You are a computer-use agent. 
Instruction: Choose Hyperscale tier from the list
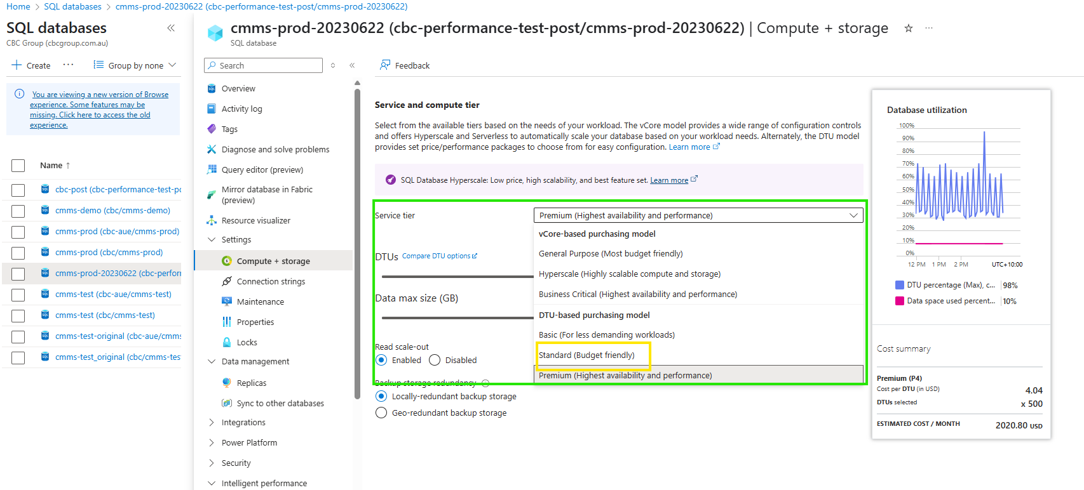[x=629, y=274]
